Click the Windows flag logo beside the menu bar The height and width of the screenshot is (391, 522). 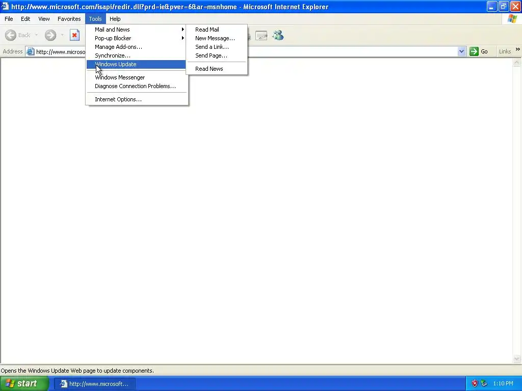[512, 19]
